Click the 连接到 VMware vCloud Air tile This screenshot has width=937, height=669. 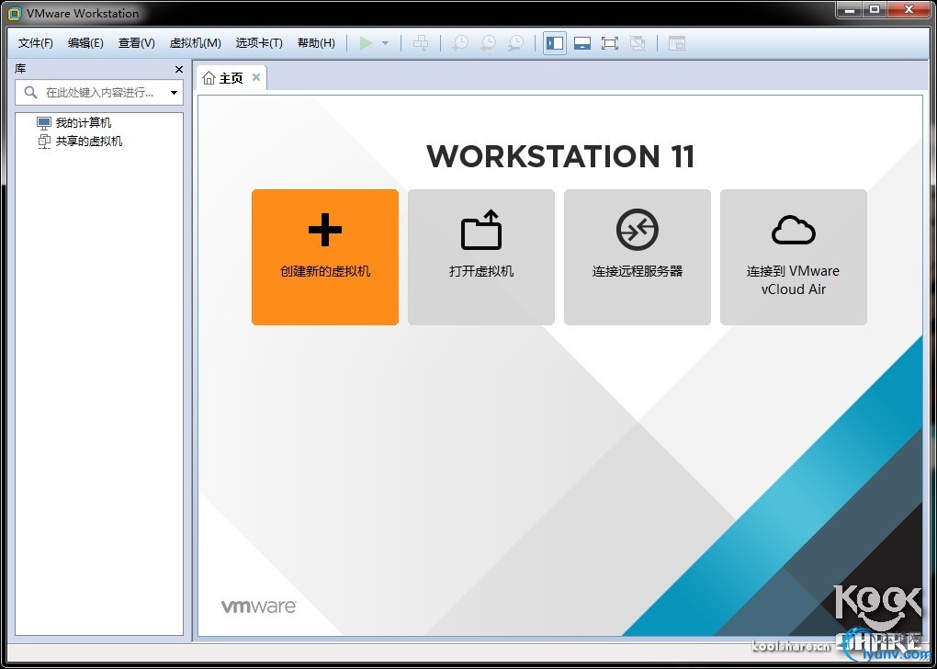[794, 257]
